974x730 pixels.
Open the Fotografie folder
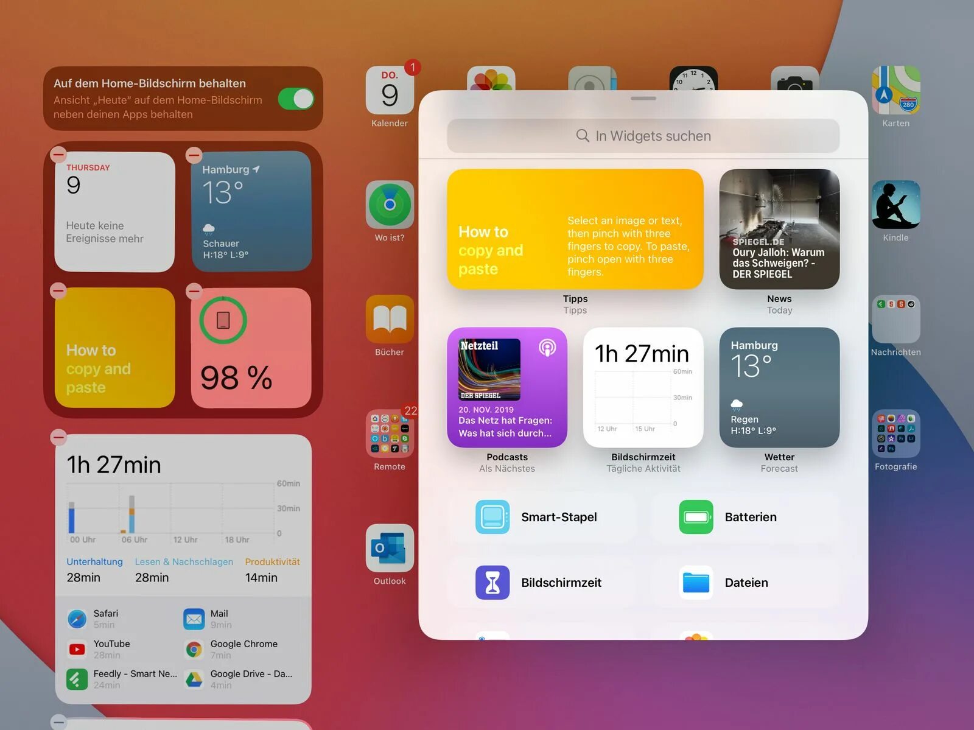[x=896, y=433]
